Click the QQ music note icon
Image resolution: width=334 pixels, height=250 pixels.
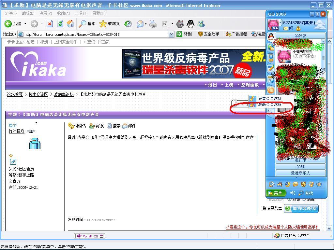tap(311, 184)
